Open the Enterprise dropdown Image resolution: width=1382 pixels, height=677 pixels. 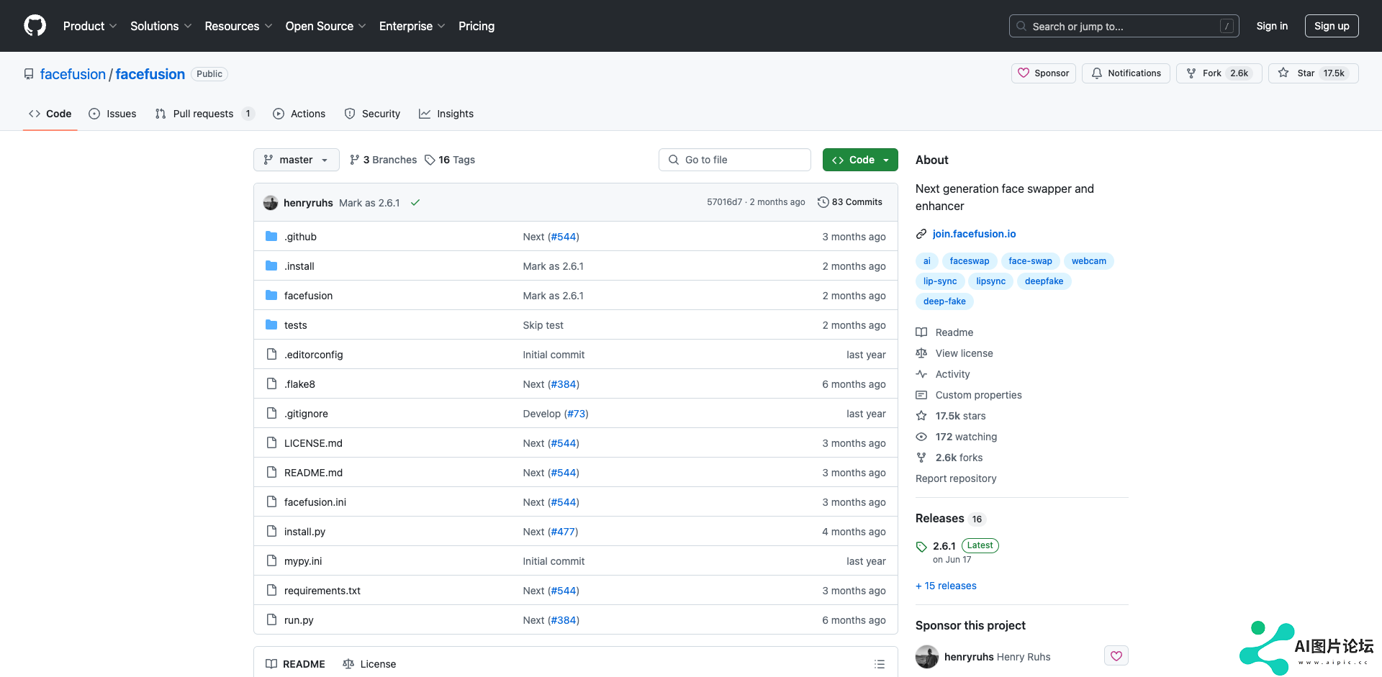tap(412, 26)
